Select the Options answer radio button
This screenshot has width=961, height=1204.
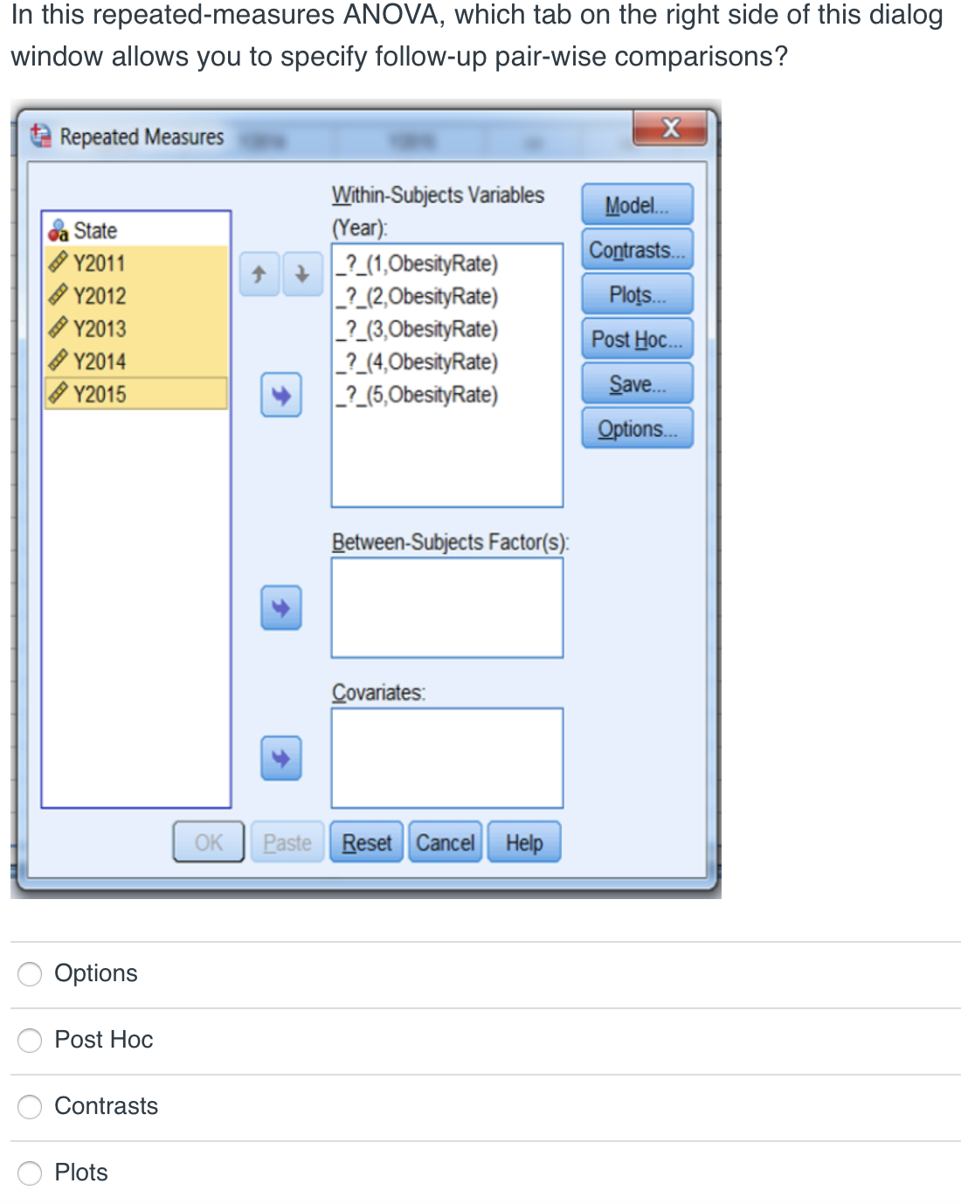pos(29,974)
